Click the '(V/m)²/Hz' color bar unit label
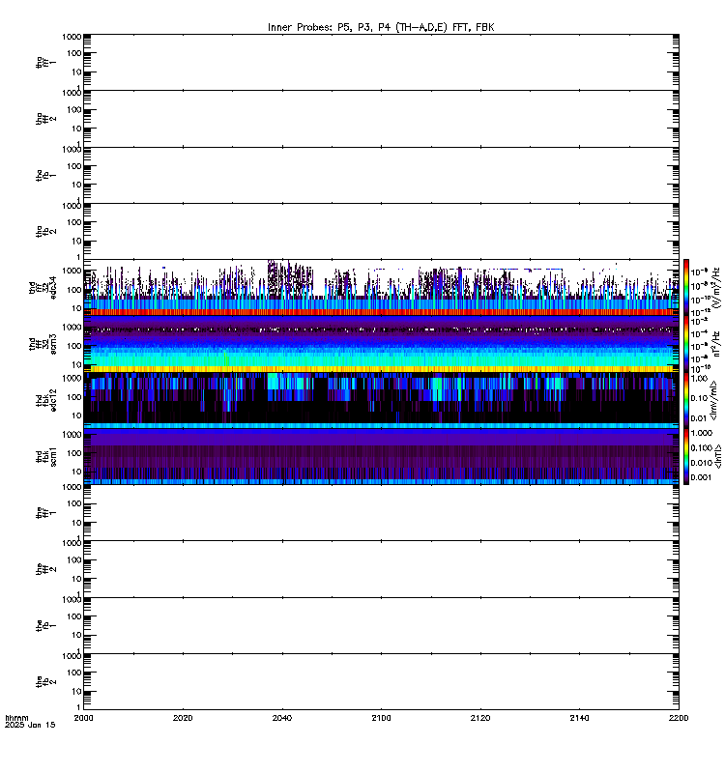The image size is (725, 773). [x=717, y=287]
